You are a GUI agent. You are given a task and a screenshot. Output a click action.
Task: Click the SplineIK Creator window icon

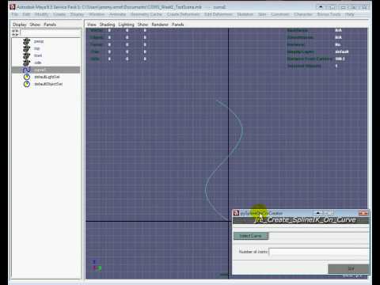(x=236, y=213)
